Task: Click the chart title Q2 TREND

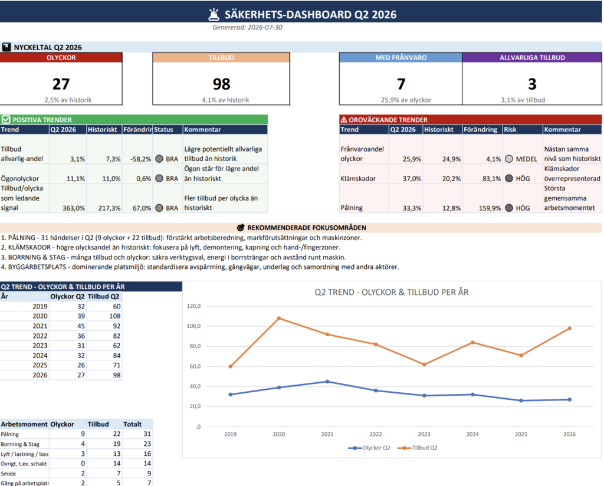Action: [392, 293]
